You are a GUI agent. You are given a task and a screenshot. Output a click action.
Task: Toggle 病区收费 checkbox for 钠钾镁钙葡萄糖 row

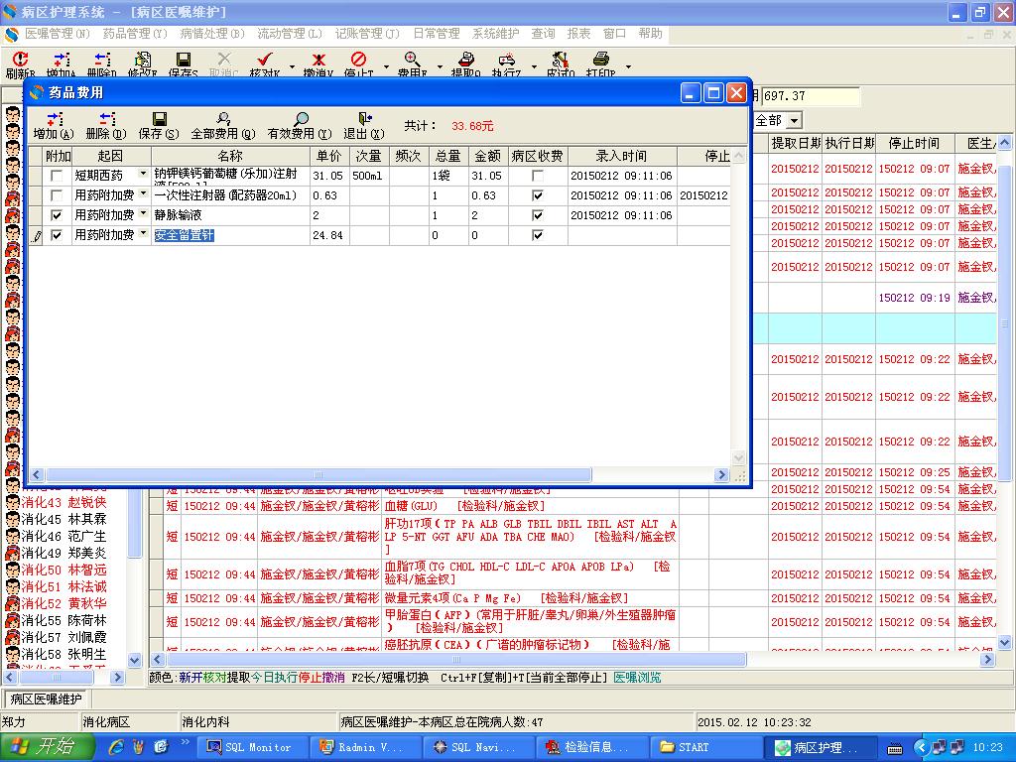click(538, 176)
